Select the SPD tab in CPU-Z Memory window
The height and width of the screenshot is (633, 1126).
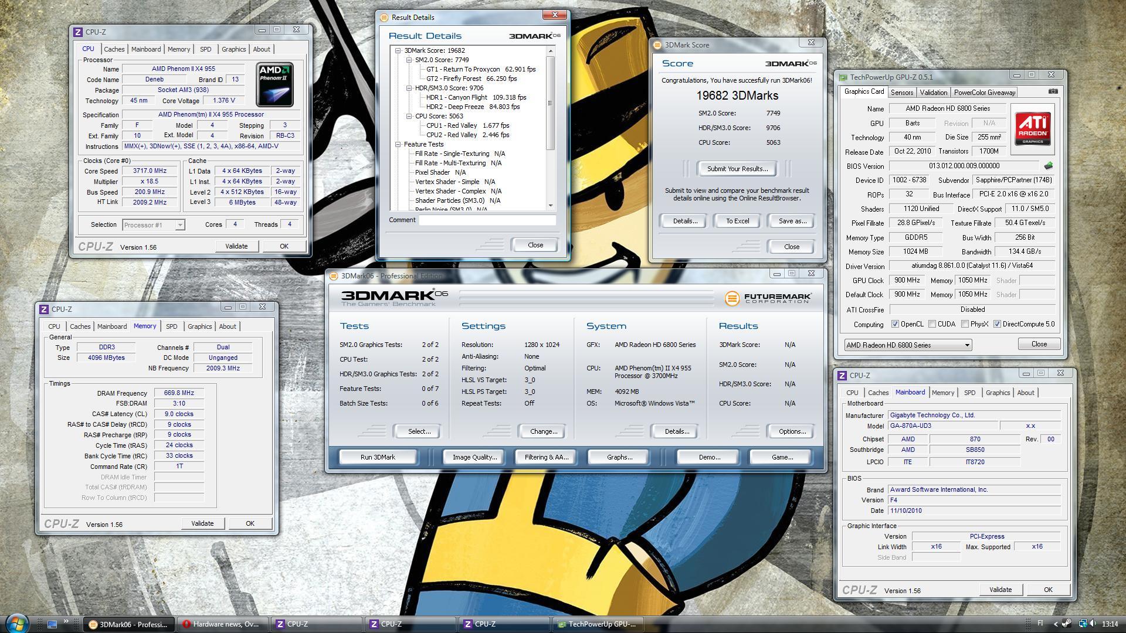pyautogui.click(x=171, y=326)
